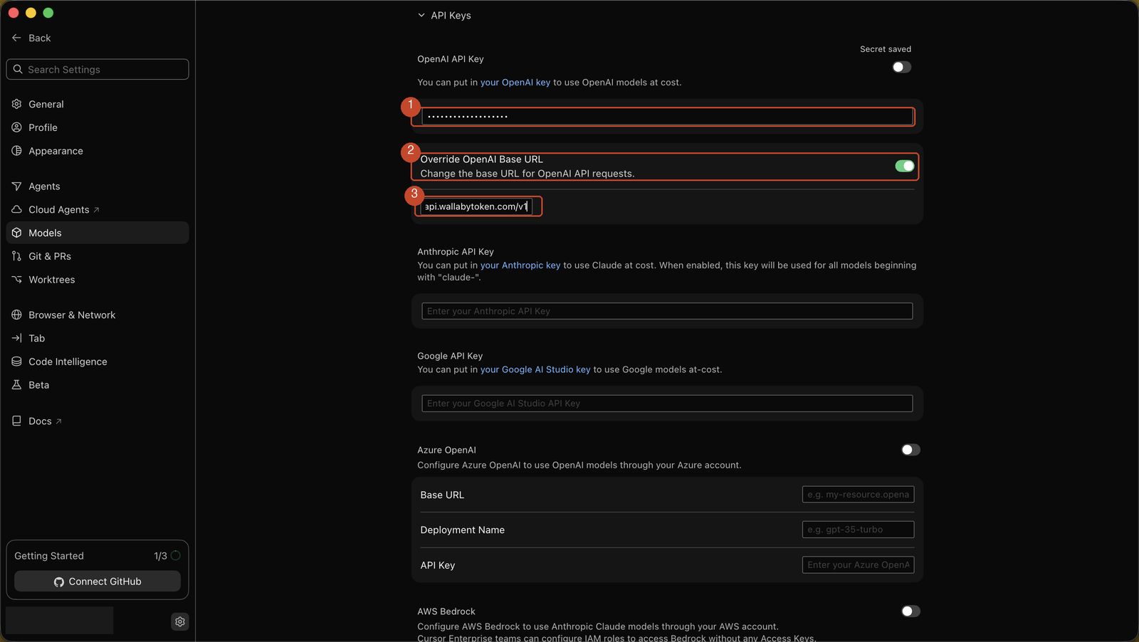Disable Override OpenAI Base URL toggle
This screenshot has height=642, width=1139.
(905, 166)
